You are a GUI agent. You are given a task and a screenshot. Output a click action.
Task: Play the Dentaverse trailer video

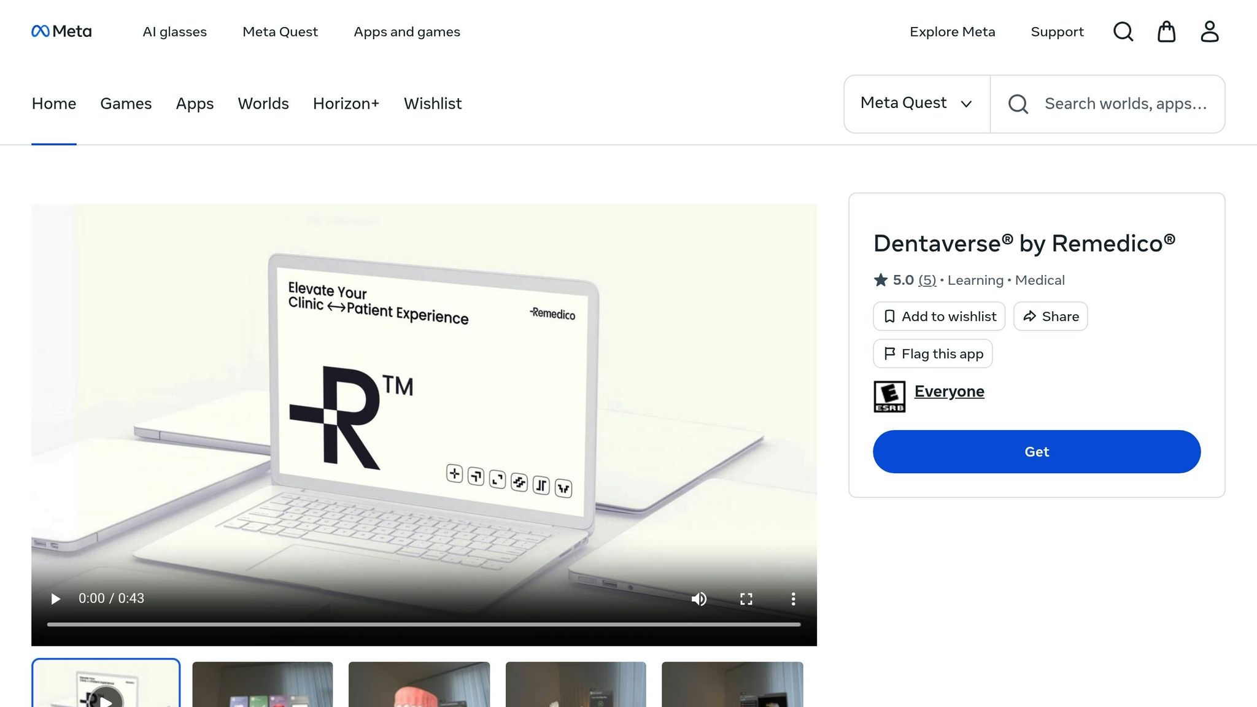click(55, 598)
